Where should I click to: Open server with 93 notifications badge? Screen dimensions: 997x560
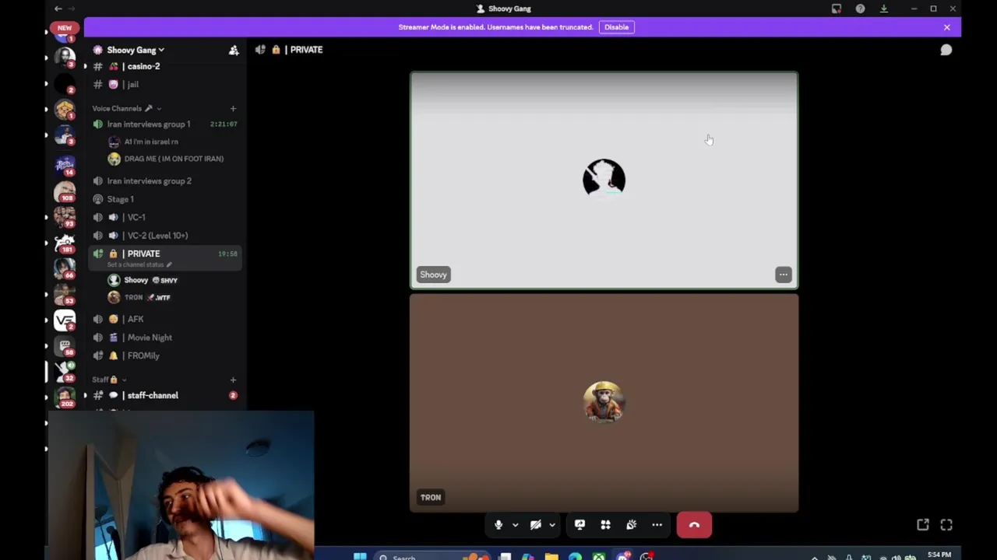(65, 216)
